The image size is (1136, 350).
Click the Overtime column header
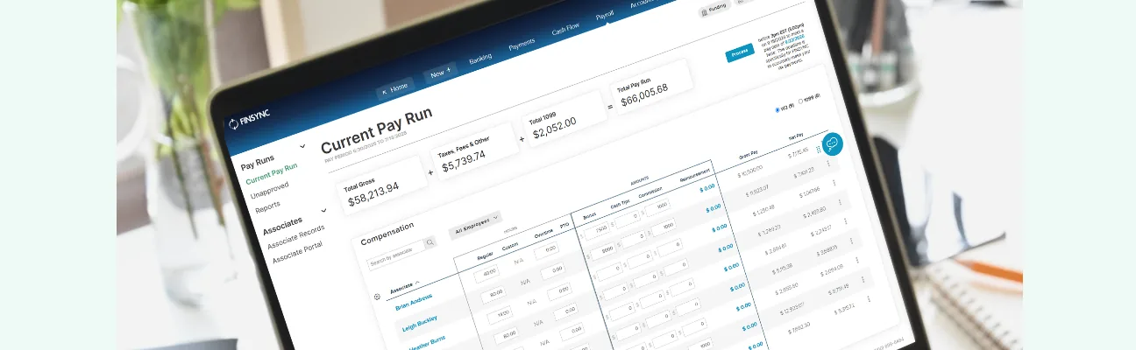tap(543, 232)
